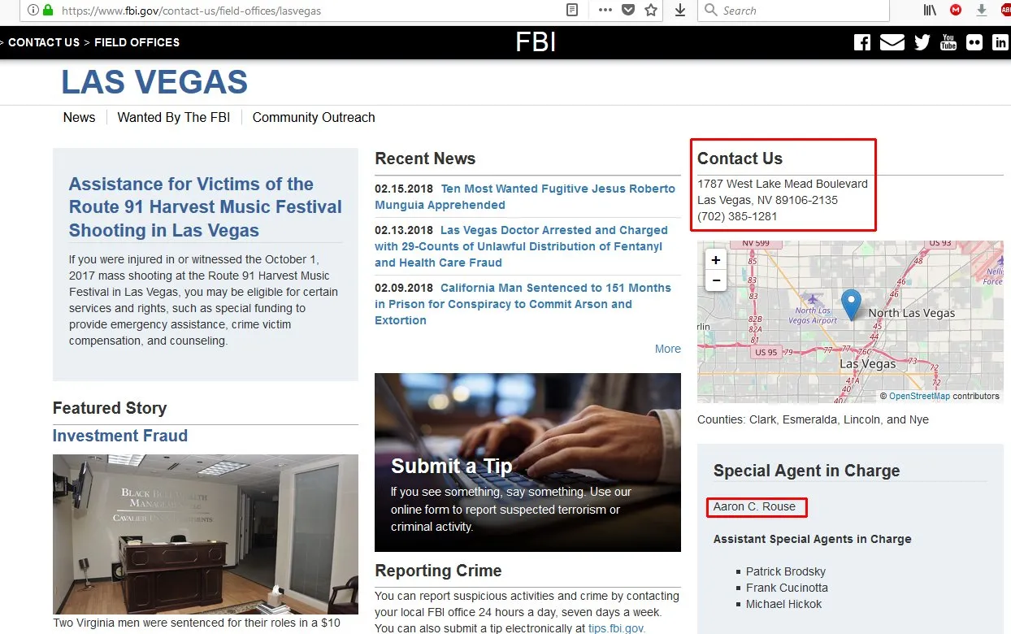This screenshot has height=634, width=1011.
Task: Click the Reporting Crime heading
Action: pos(438,571)
